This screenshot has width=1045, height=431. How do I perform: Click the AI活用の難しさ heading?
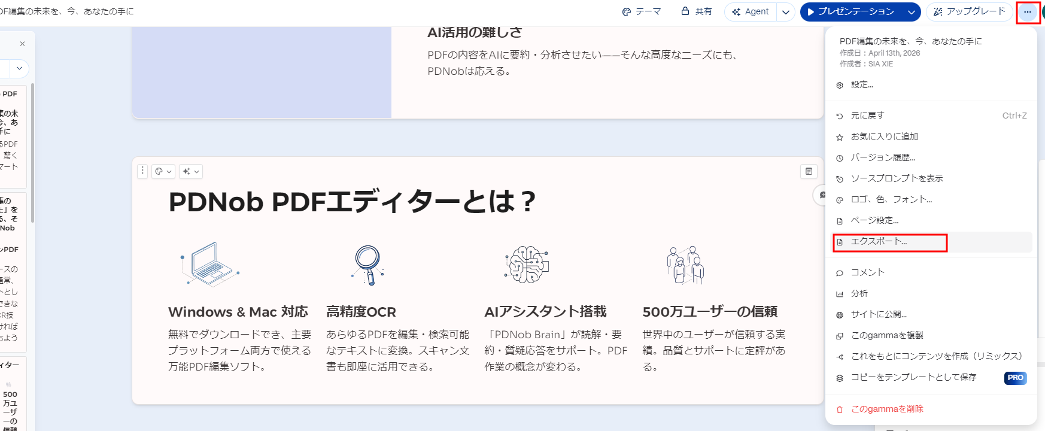pos(475,32)
